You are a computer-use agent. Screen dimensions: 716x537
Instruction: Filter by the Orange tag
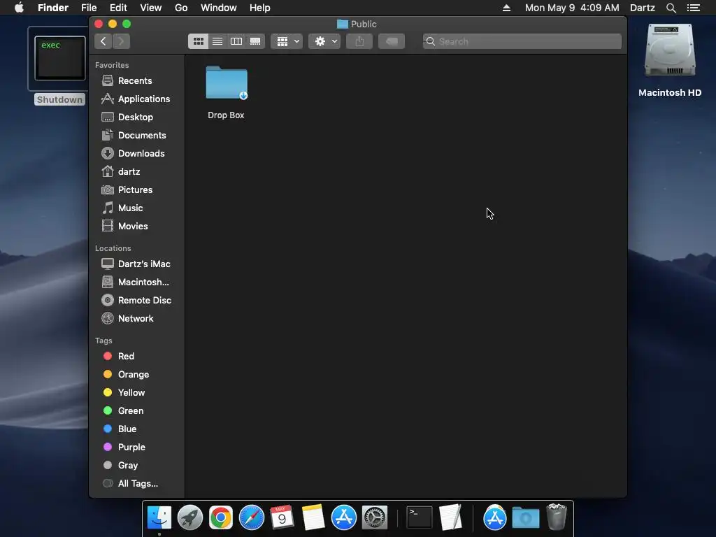pos(136,375)
